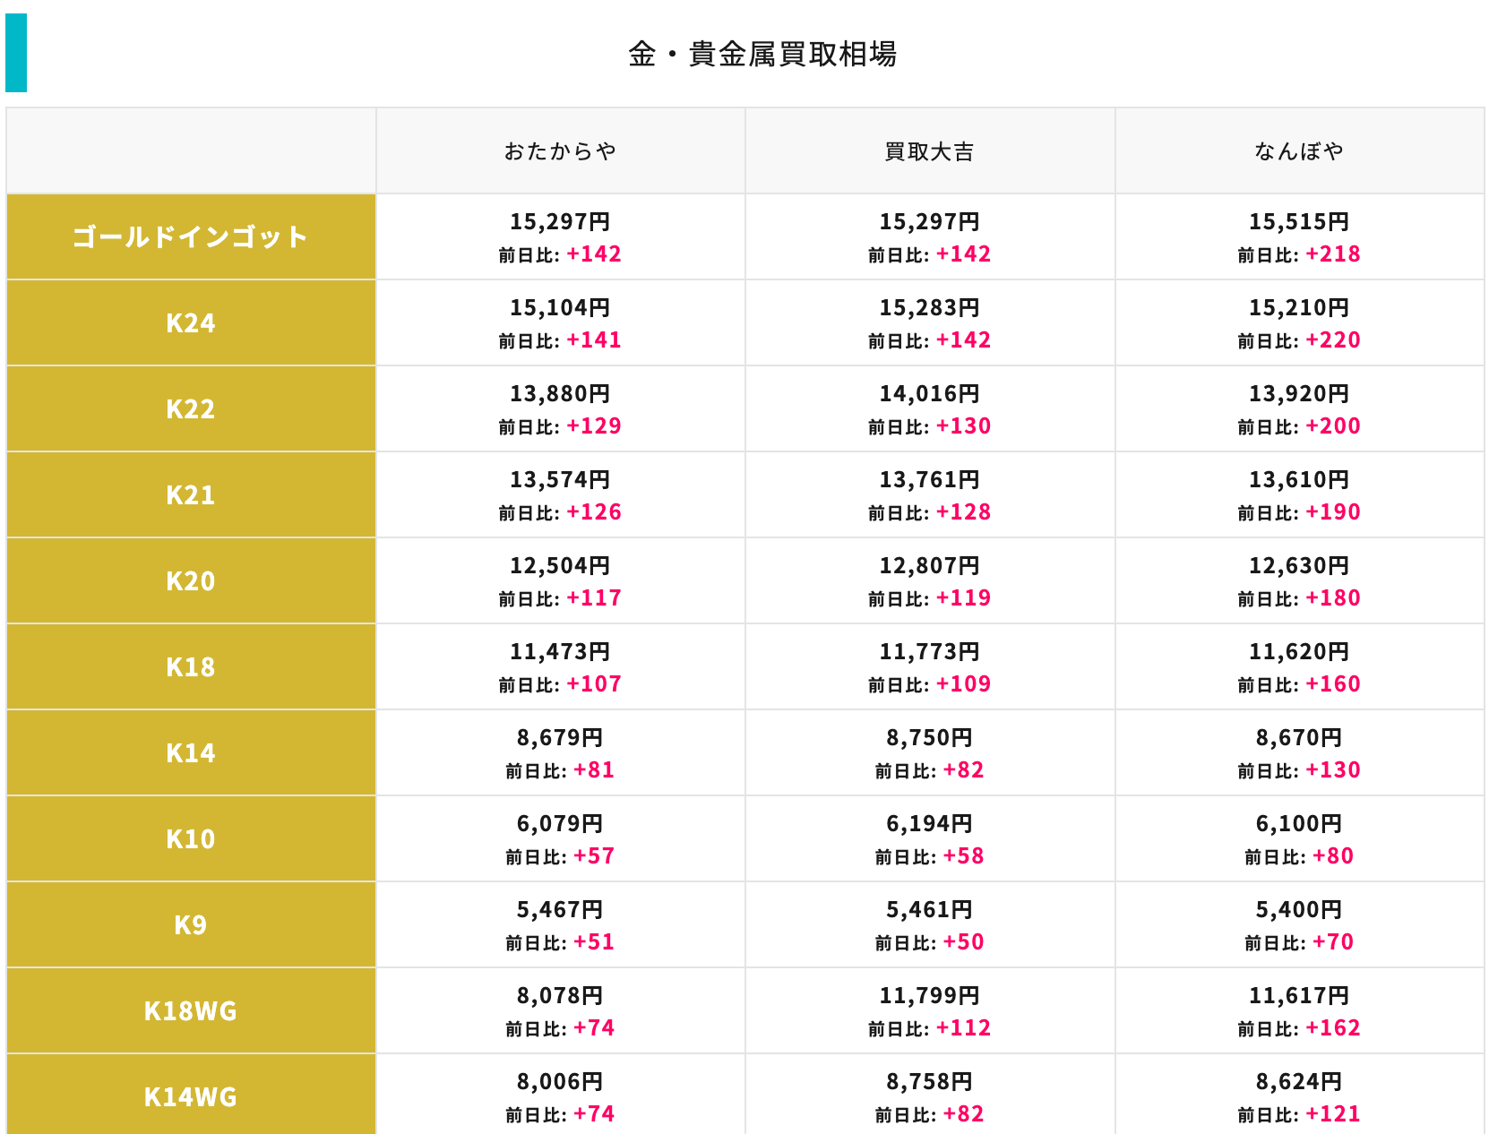Screen dimensions: 1489x1134
Task: Click the K24 row label
Action: [x=191, y=323]
